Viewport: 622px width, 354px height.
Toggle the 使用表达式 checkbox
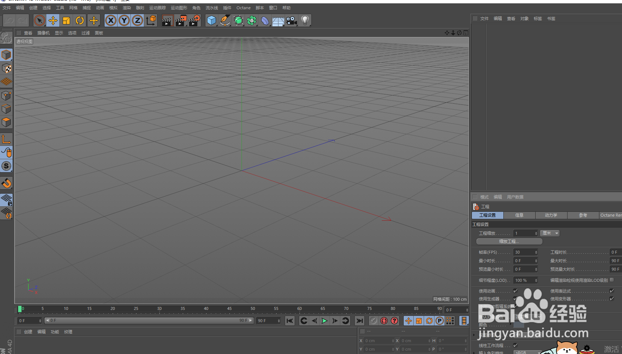(x=612, y=291)
